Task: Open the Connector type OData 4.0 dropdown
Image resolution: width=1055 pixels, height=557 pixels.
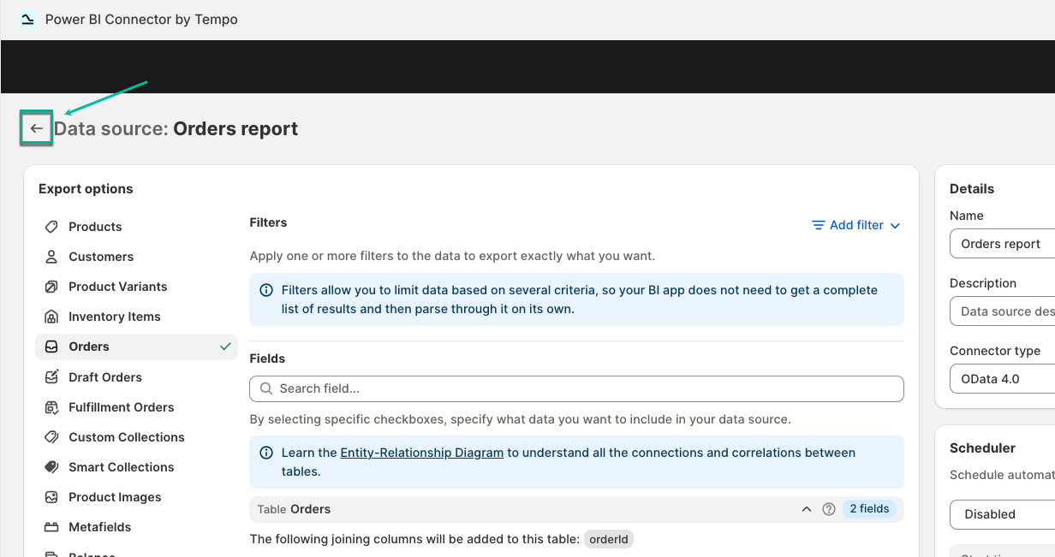Action: [1002, 379]
